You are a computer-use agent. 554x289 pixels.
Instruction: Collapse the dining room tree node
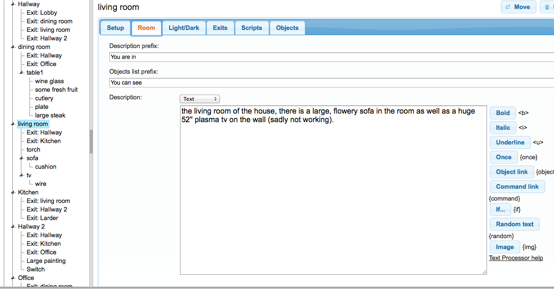coord(13,47)
